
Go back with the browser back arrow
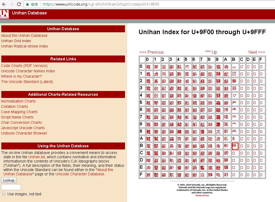point(4,4)
